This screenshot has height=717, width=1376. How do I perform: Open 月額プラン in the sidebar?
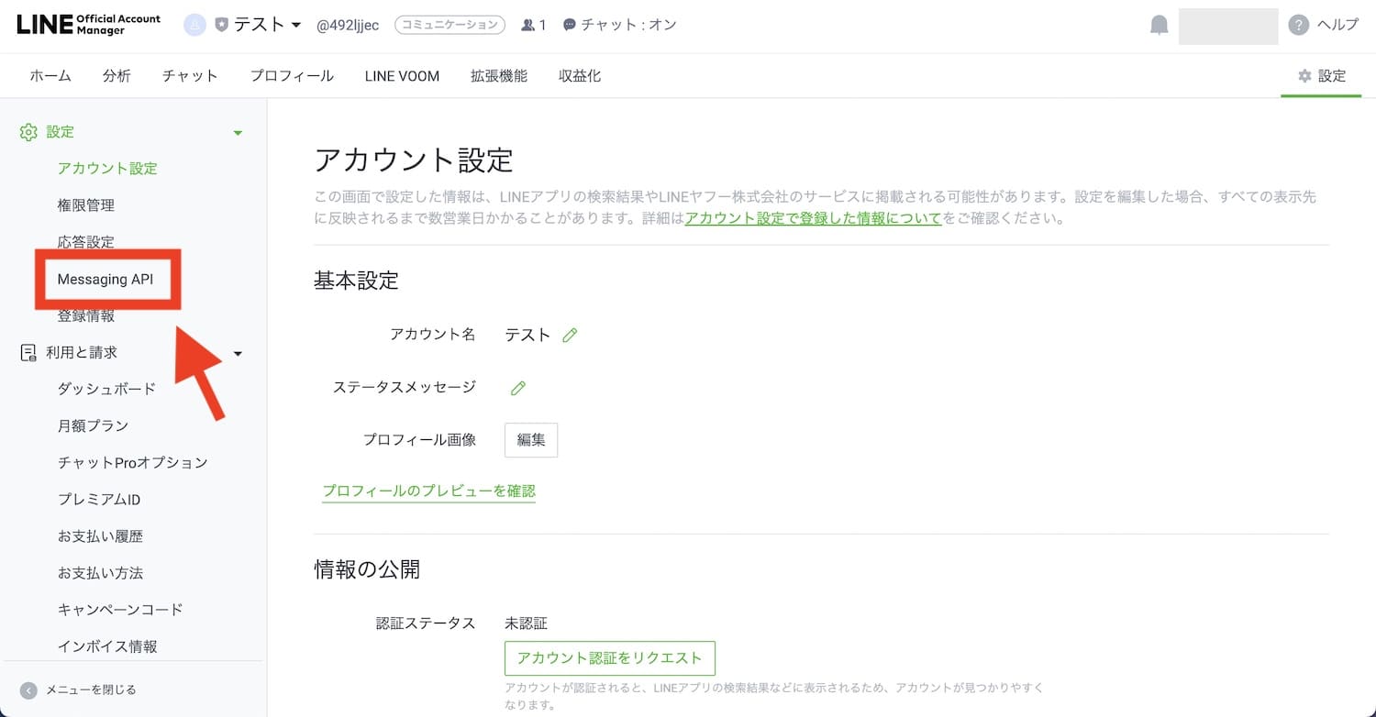93,425
